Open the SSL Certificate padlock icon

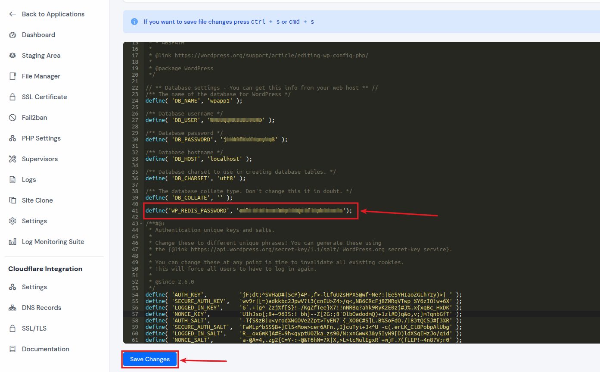click(12, 97)
